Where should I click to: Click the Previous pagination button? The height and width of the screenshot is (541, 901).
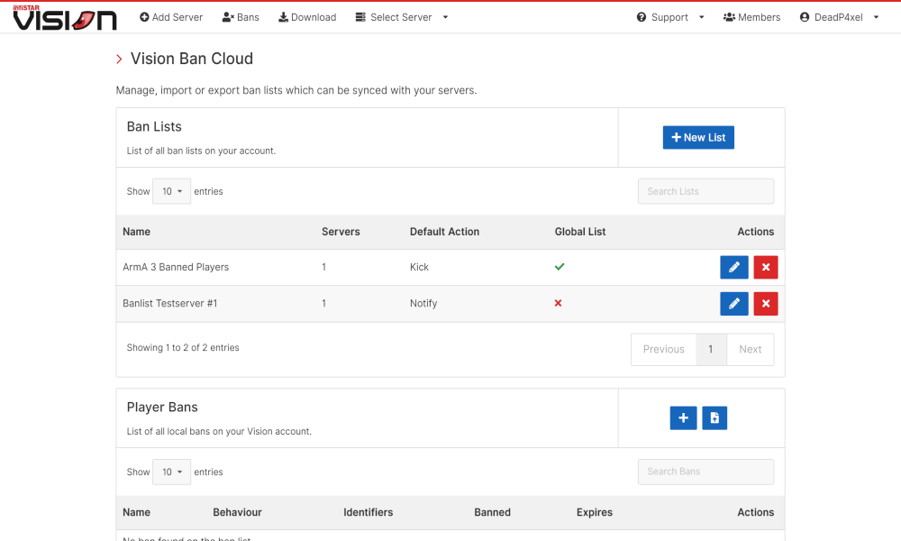pyautogui.click(x=664, y=350)
